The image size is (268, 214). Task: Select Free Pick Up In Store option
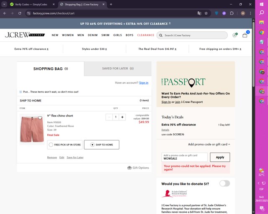coord(65,145)
